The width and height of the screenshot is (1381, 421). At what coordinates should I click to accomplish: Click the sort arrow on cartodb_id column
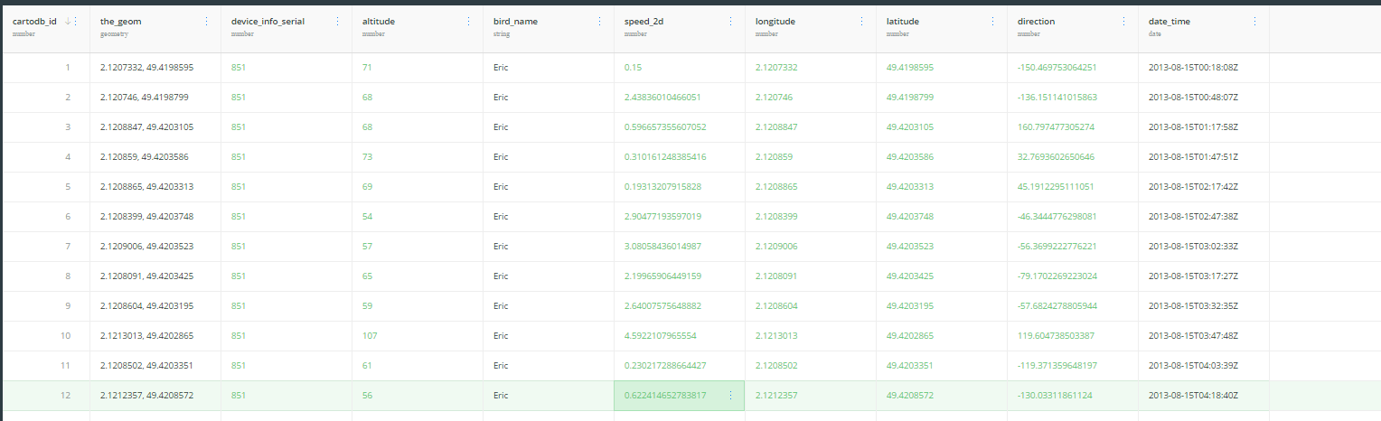tap(67, 22)
